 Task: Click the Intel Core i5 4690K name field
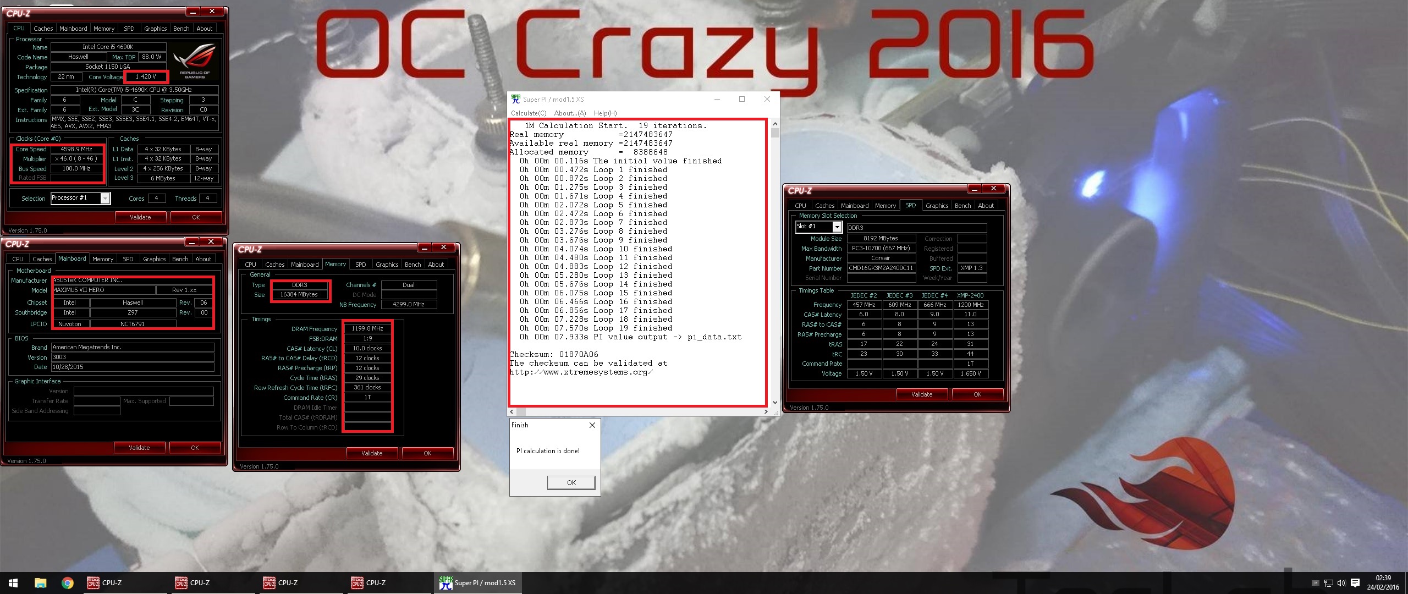pos(108,47)
